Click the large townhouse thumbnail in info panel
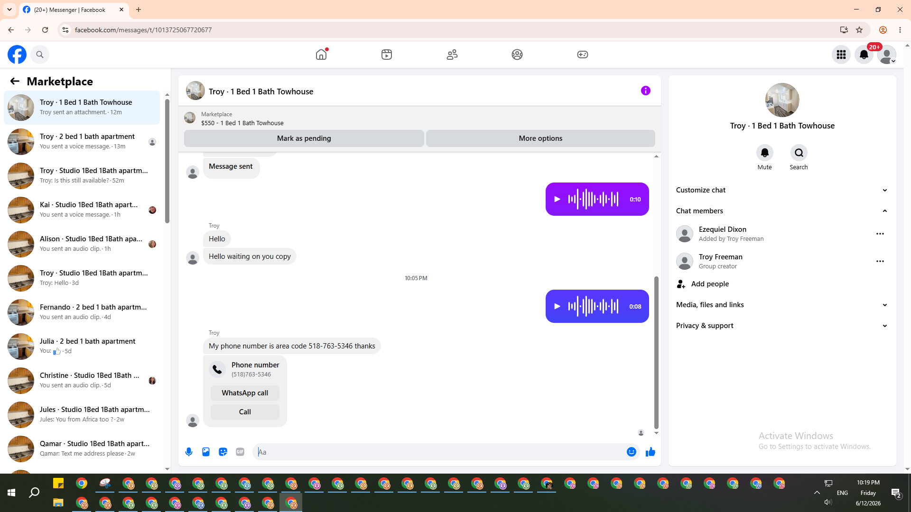 click(x=782, y=100)
